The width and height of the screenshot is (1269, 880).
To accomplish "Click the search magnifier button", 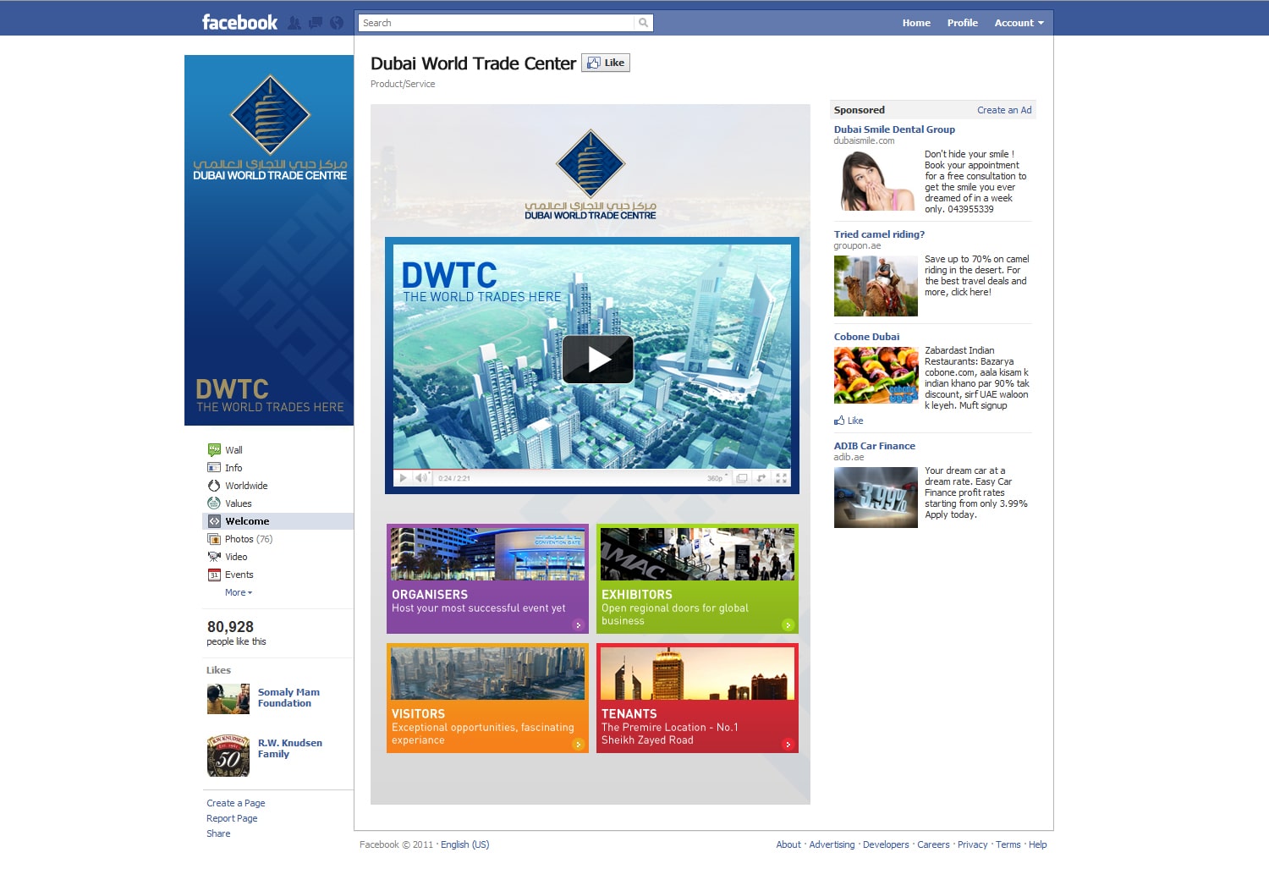I will 644,23.
